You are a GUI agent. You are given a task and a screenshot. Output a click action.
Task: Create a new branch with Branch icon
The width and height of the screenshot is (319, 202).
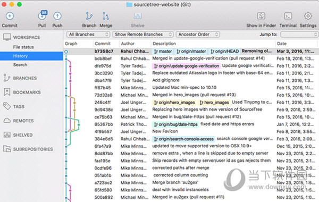point(89,16)
